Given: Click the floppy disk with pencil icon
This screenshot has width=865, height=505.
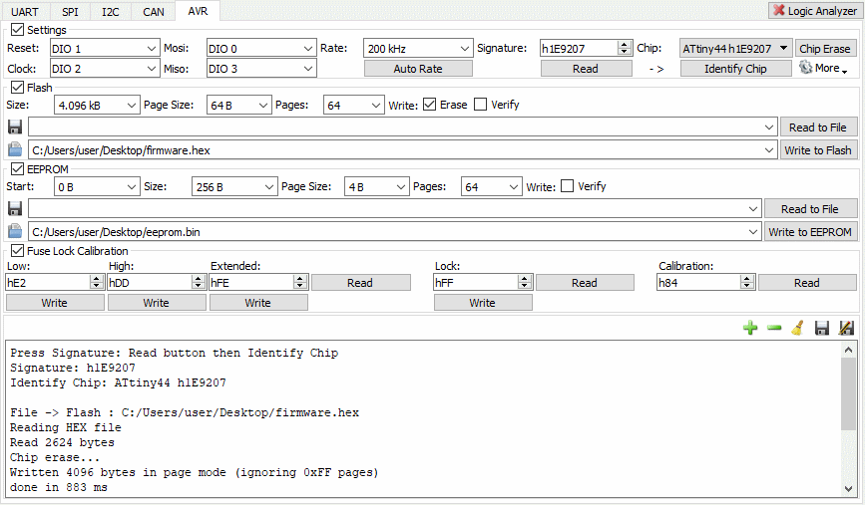Looking at the screenshot, I should click(846, 328).
